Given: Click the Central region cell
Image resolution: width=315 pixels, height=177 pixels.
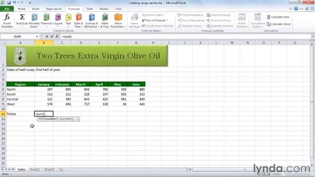Looking at the screenshot, I should (x=20, y=99).
